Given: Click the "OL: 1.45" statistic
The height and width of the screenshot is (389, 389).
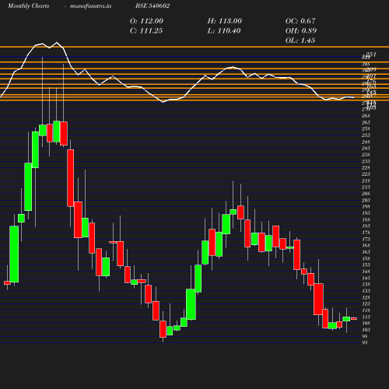Looking at the screenshot, I should tap(300, 40).
